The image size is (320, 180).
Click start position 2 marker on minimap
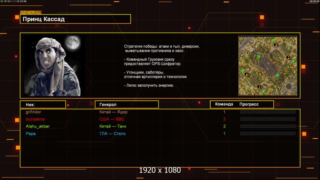pyautogui.click(x=288, y=57)
